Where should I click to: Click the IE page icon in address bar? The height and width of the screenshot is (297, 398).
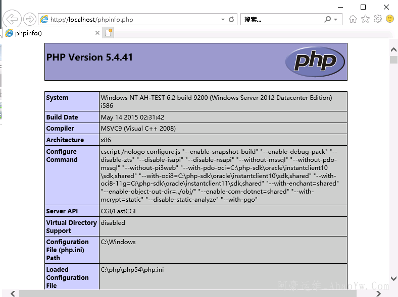44,20
